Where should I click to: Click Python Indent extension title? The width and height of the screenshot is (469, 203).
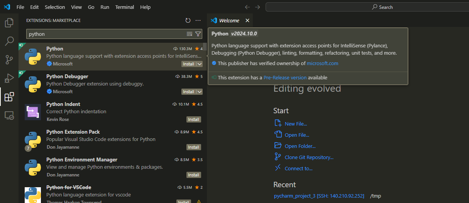[63, 104]
